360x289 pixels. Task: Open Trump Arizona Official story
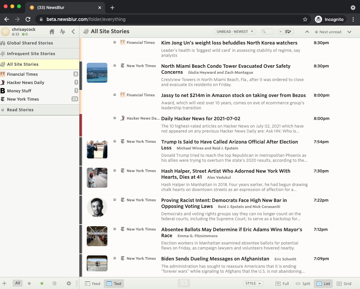(230, 145)
